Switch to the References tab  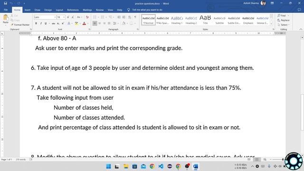(73, 9)
